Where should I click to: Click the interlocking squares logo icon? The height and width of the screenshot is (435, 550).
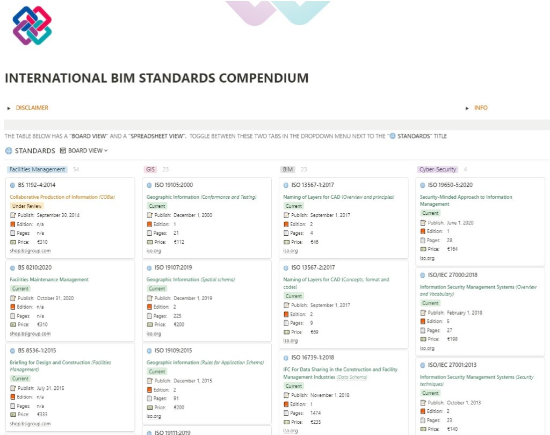pyautogui.click(x=32, y=25)
